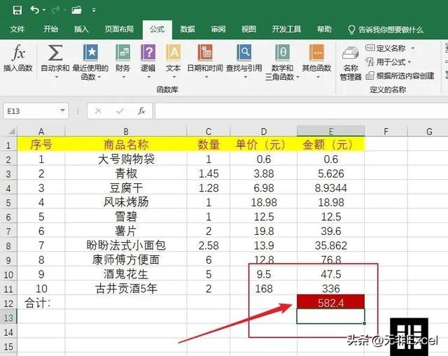Select column C header
Image resolution: width=448 pixels, height=356 pixels.
tap(209, 131)
